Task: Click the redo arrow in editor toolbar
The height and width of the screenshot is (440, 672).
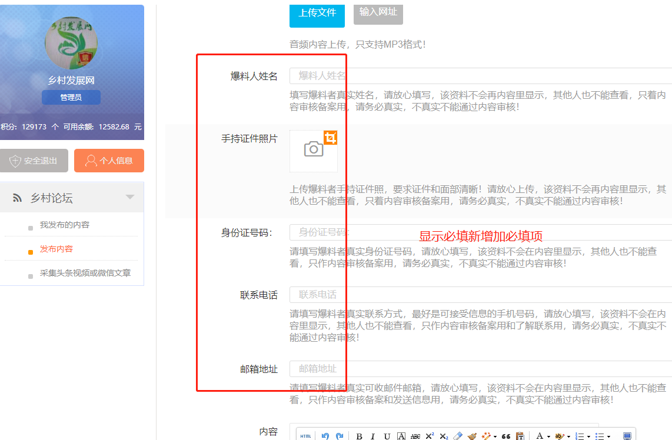Action: click(x=340, y=436)
